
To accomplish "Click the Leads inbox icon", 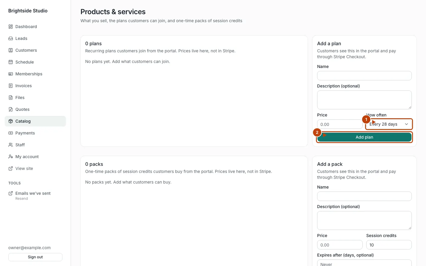I will point(11,38).
